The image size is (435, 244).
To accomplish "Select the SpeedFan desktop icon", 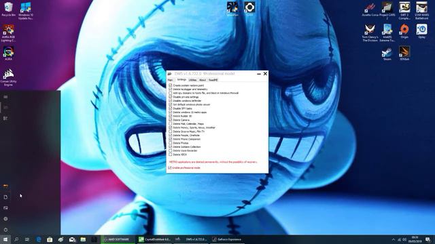I will (232, 9).
